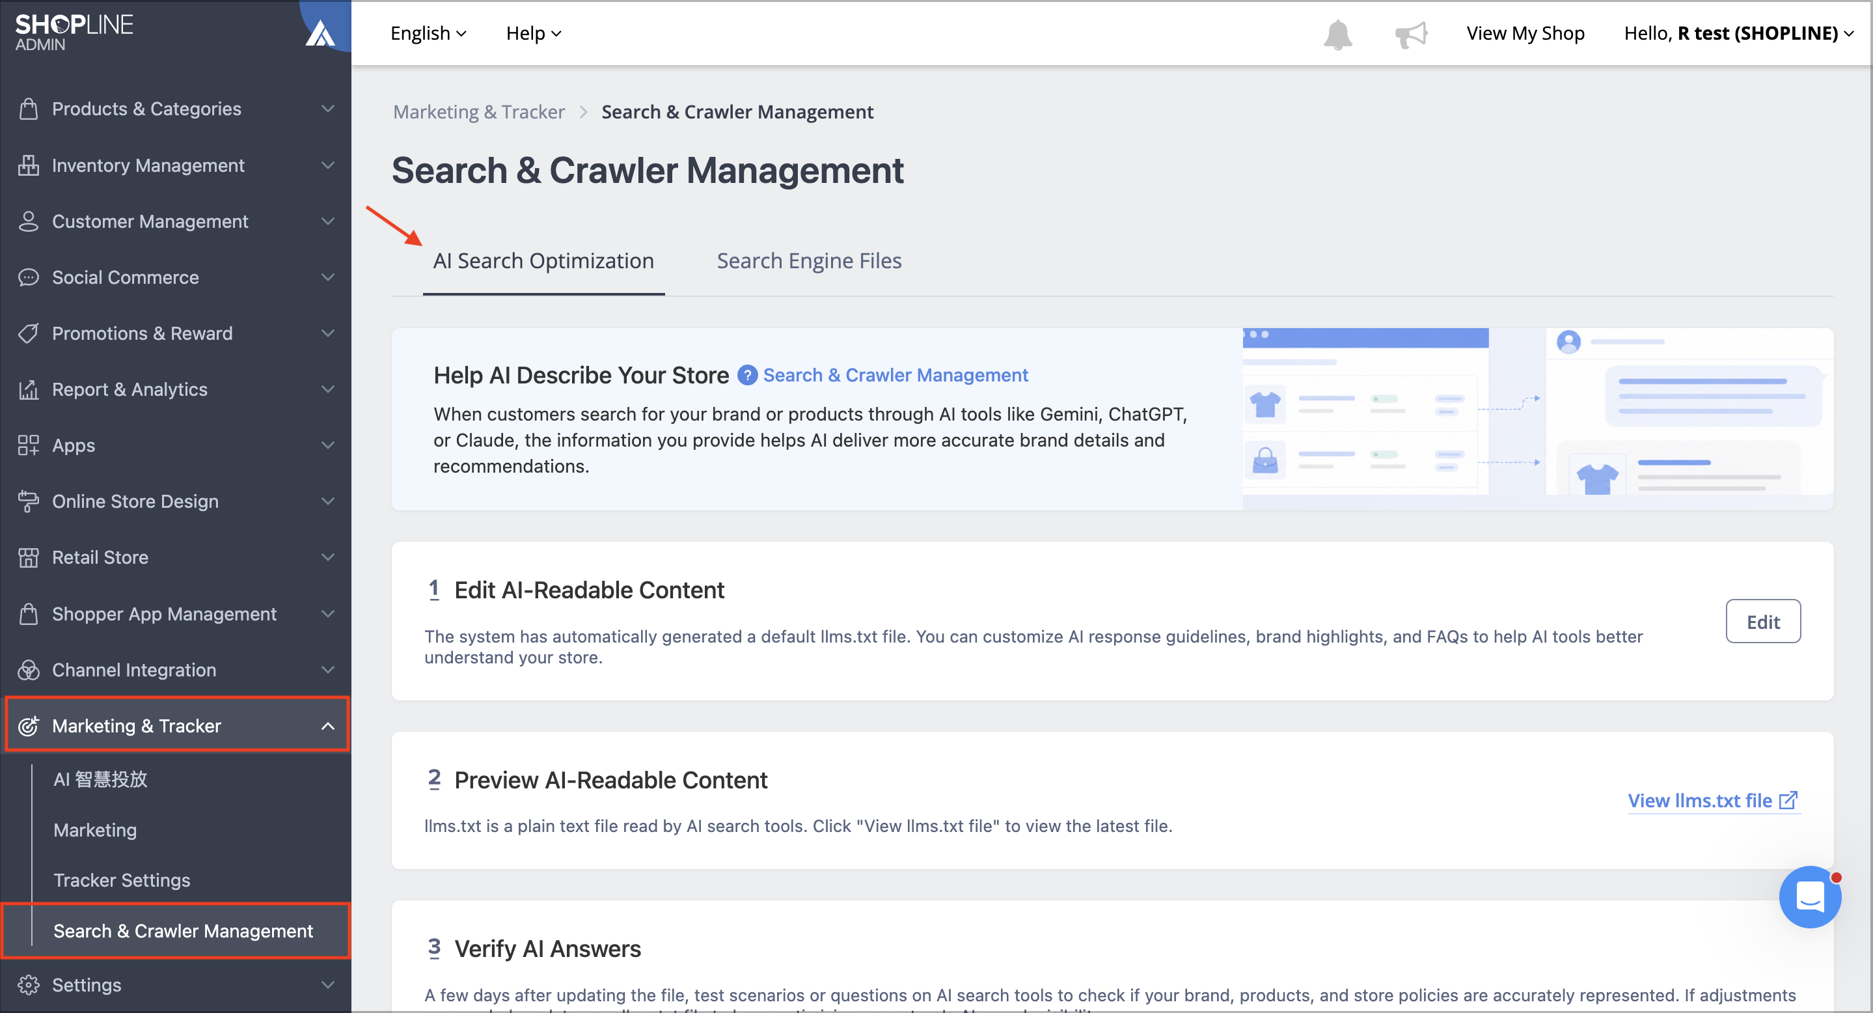Click the Retail Store storefront icon
Screen dimensions: 1873x1013
coord(29,558)
